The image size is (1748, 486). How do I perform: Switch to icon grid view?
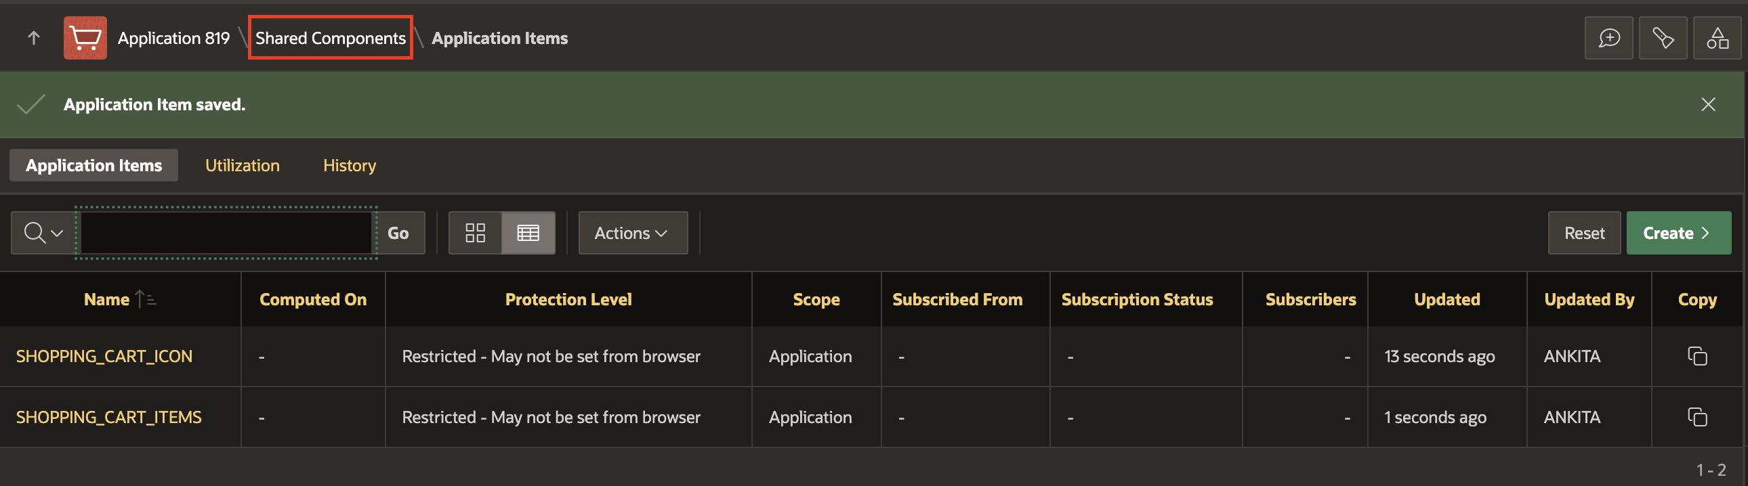(475, 233)
